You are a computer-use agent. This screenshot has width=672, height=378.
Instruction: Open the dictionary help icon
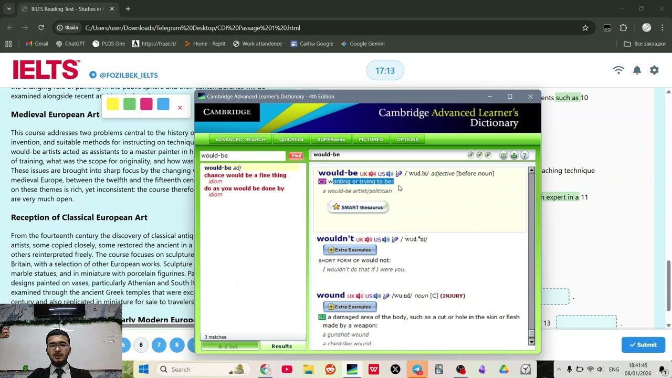pos(524,155)
